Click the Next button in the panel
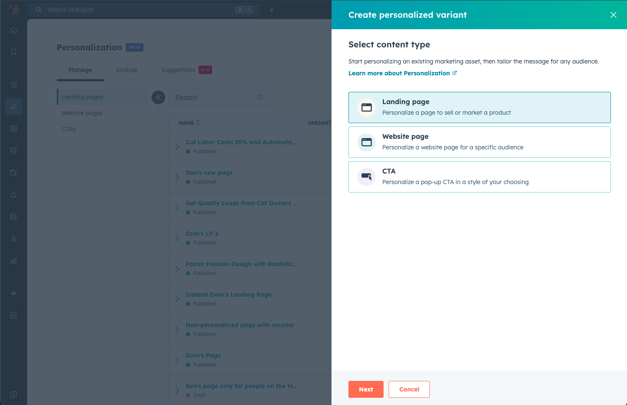Viewport: 627px width, 405px height. (365, 389)
